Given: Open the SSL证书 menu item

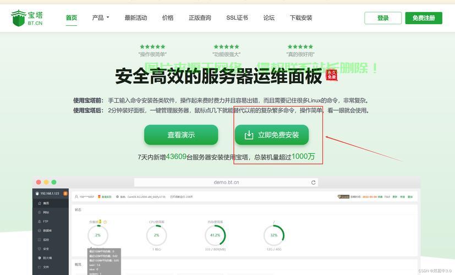Looking at the screenshot, I should coord(237,18).
